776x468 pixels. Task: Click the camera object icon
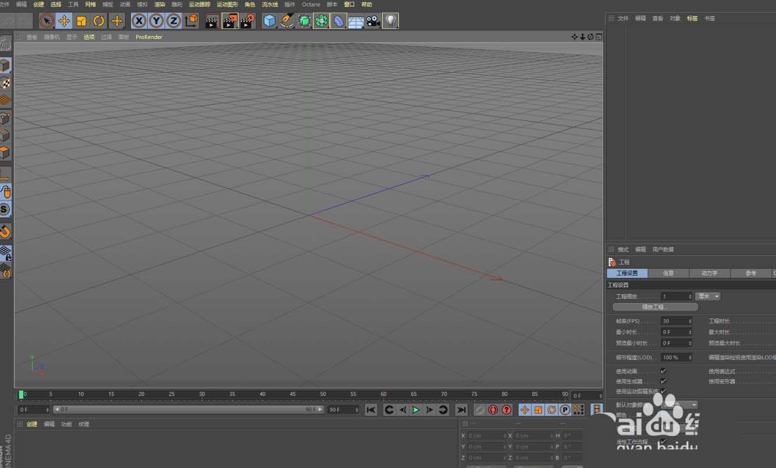pos(373,22)
